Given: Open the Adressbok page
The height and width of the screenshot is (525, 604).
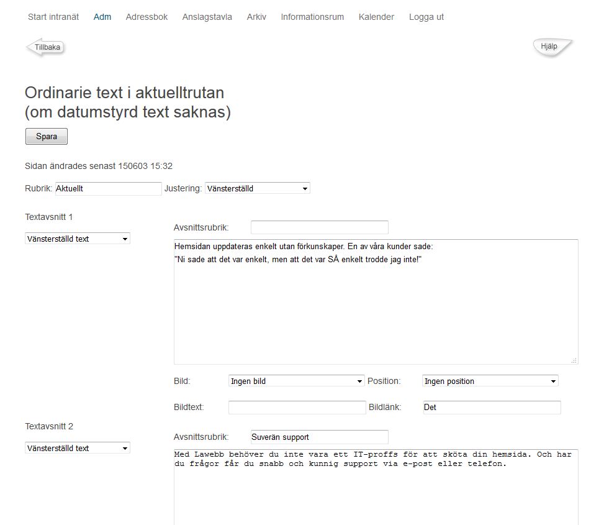Looking at the screenshot, I should pos(146,17).
